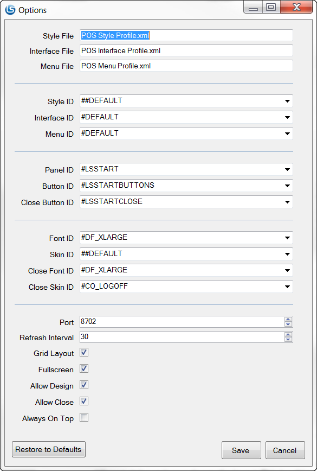Increase Refresh Interval with up arrow
317x471 pixels.
coord(288,335)
